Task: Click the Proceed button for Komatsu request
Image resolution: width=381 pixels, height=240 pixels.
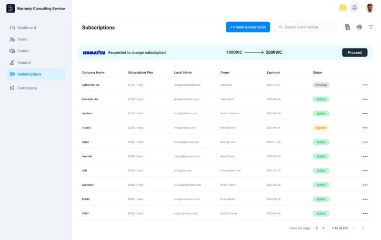Action: coord(354,52)
